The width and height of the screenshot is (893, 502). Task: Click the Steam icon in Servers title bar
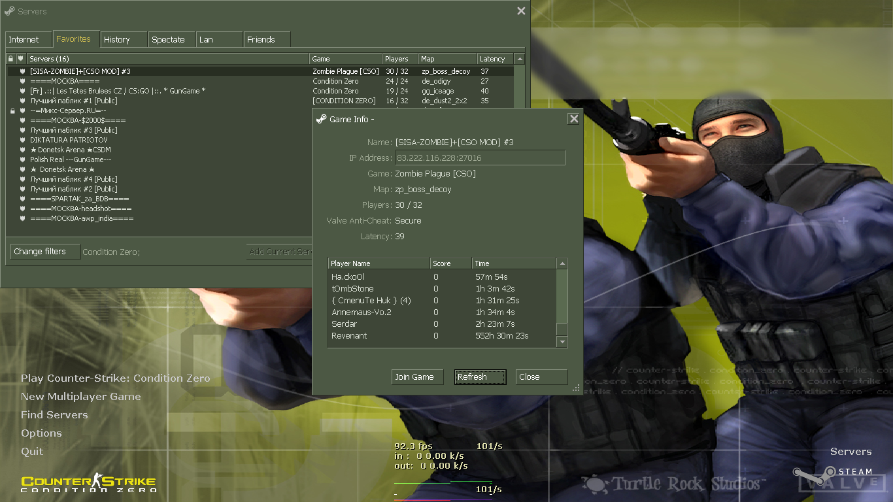9,11
